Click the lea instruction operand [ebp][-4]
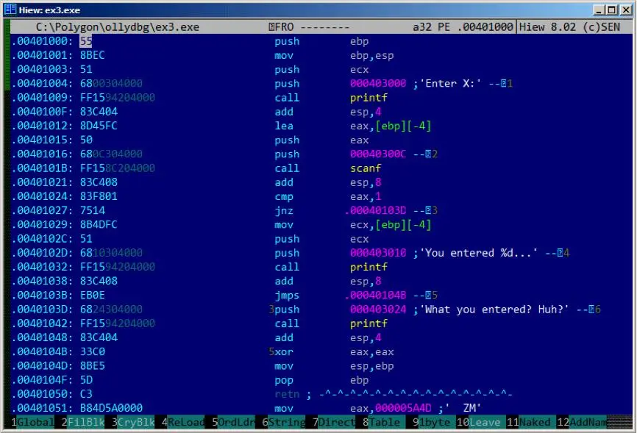The image size is (637, 433). [403, 126]
